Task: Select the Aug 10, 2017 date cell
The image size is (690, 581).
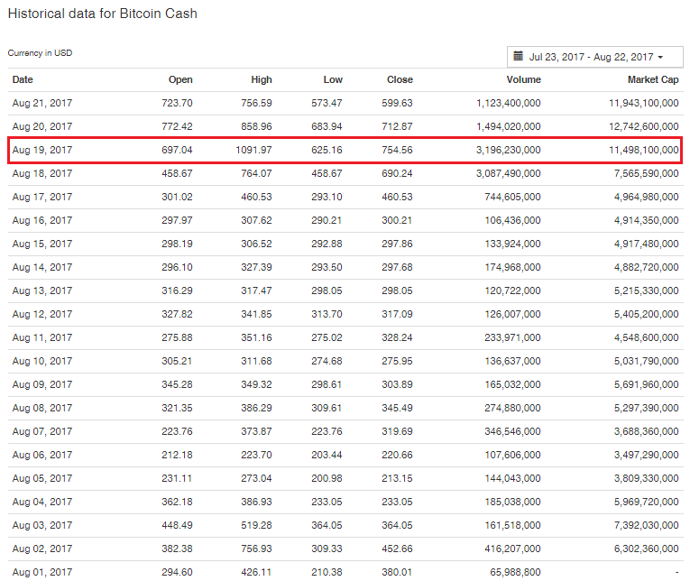Action: (x=42, y=362)
